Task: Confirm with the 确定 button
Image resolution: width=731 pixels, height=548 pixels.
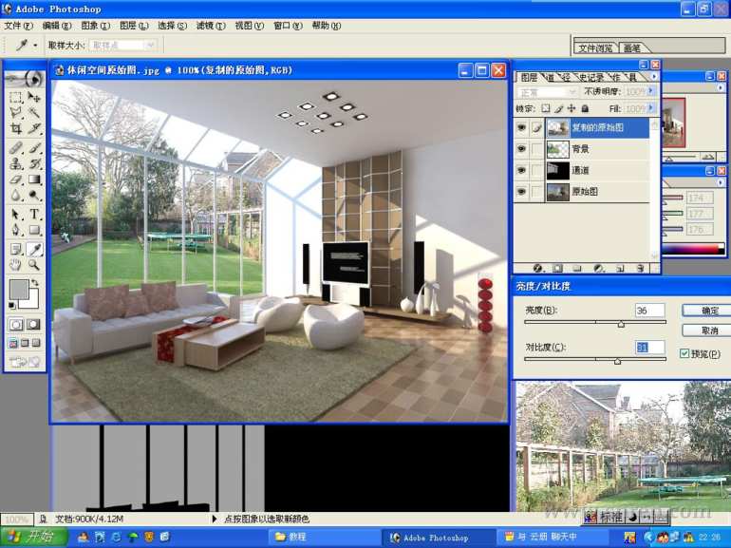Action: point(708,311)
